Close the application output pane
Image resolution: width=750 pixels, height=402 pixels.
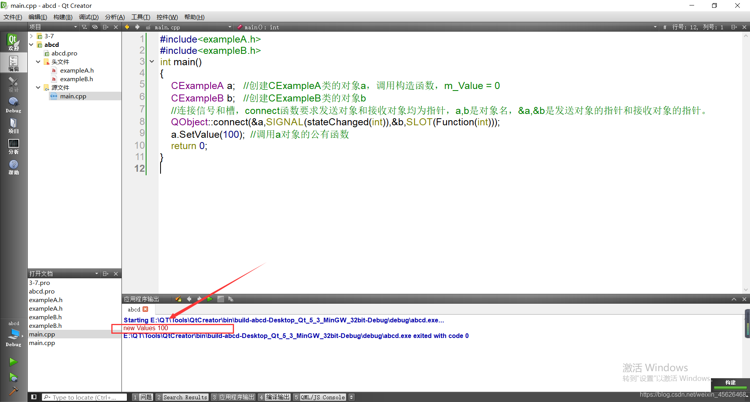(x=744, y=299)
